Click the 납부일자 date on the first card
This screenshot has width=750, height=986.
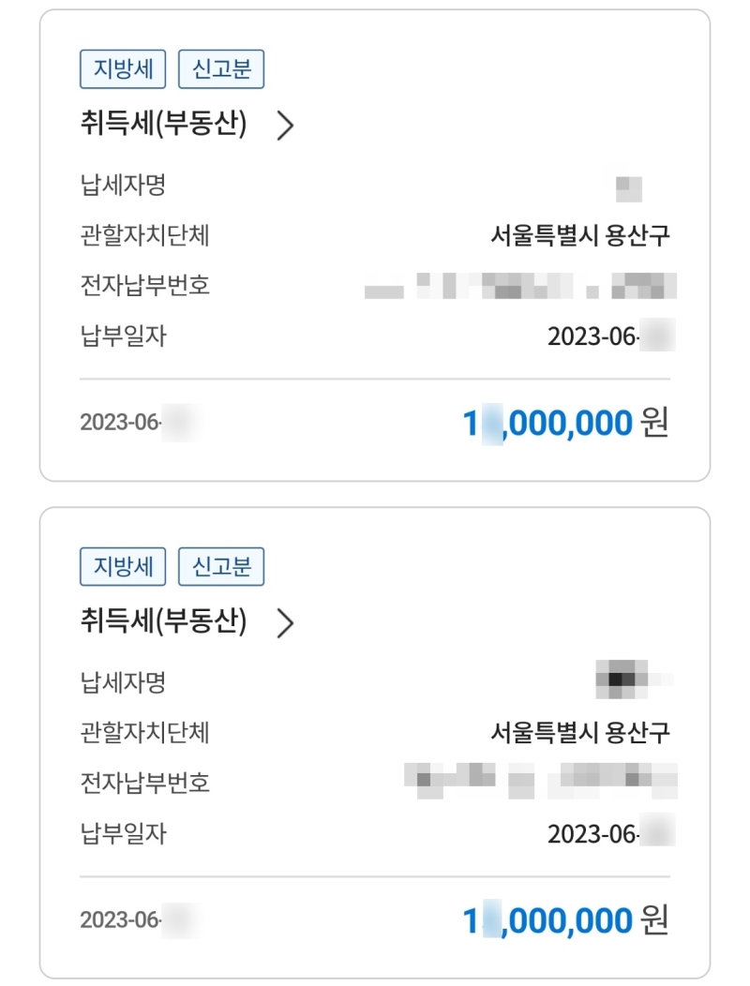pos(607,334)
